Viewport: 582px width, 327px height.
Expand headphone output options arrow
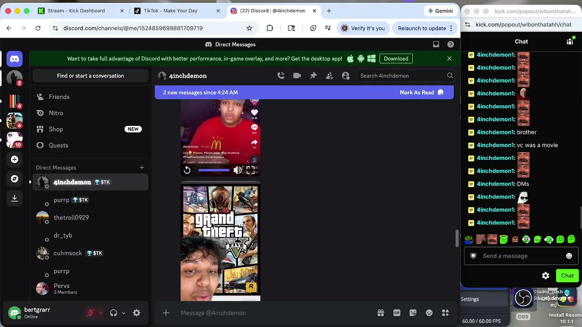point(124,313)
